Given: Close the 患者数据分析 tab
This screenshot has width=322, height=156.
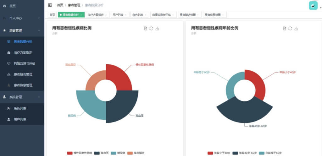Looking at the screenshot, I should point(81,15).
